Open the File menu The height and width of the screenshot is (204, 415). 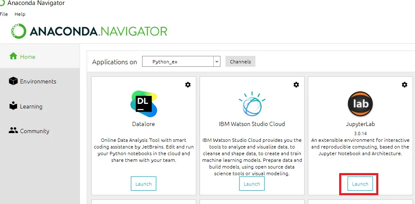[4, 14]
